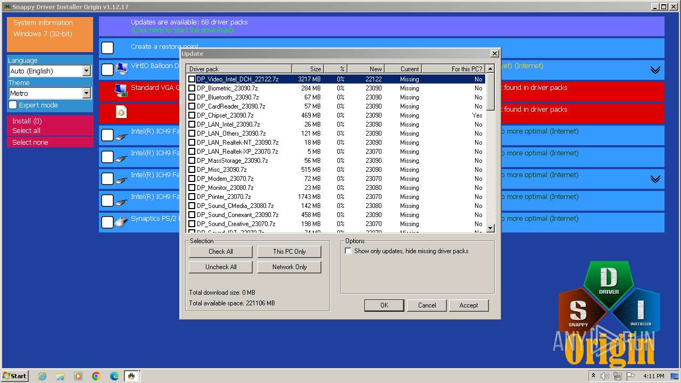Select DP_Monitor_23080.7z row
The width and height of the screenshot is (681, 383).
point(336,188)
